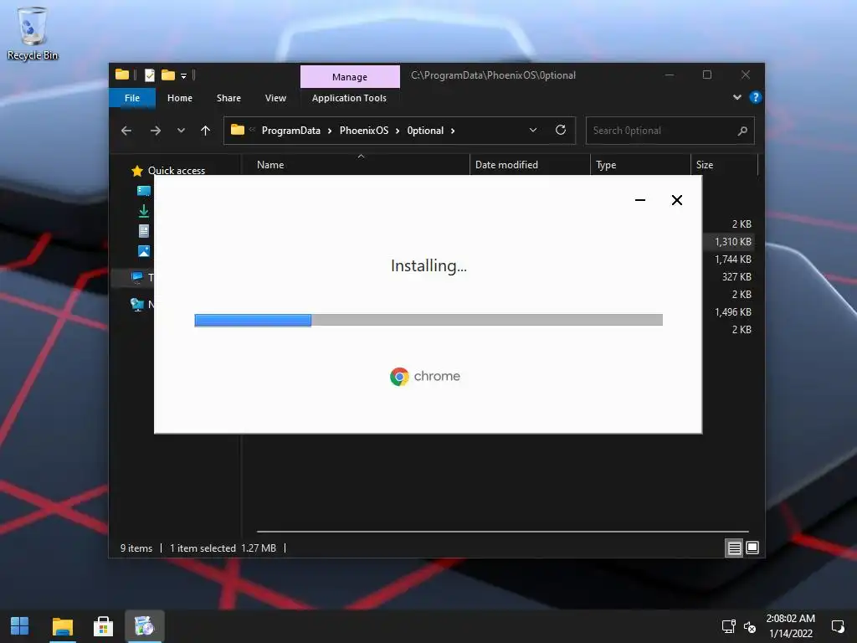Open the network icon in the system tray
This screenshot has height=643, width=857.
pos(728,626)
